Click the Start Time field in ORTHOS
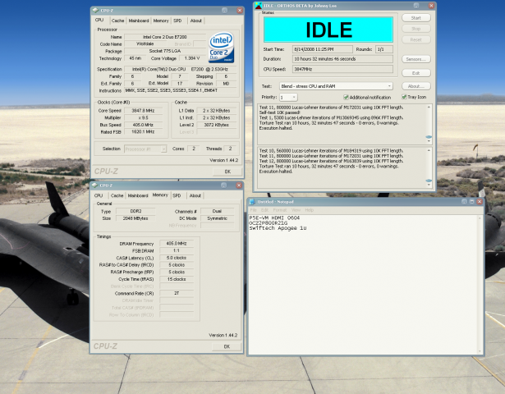 tap(323, 49)
